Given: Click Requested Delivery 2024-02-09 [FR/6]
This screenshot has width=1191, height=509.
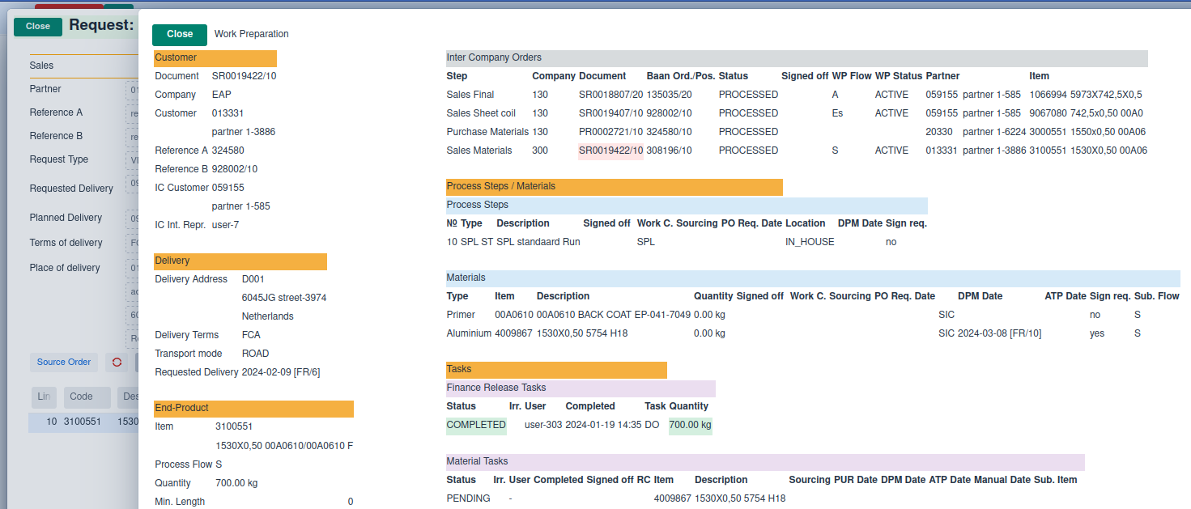Looking at the screenshot, I should tap(281, 372).
